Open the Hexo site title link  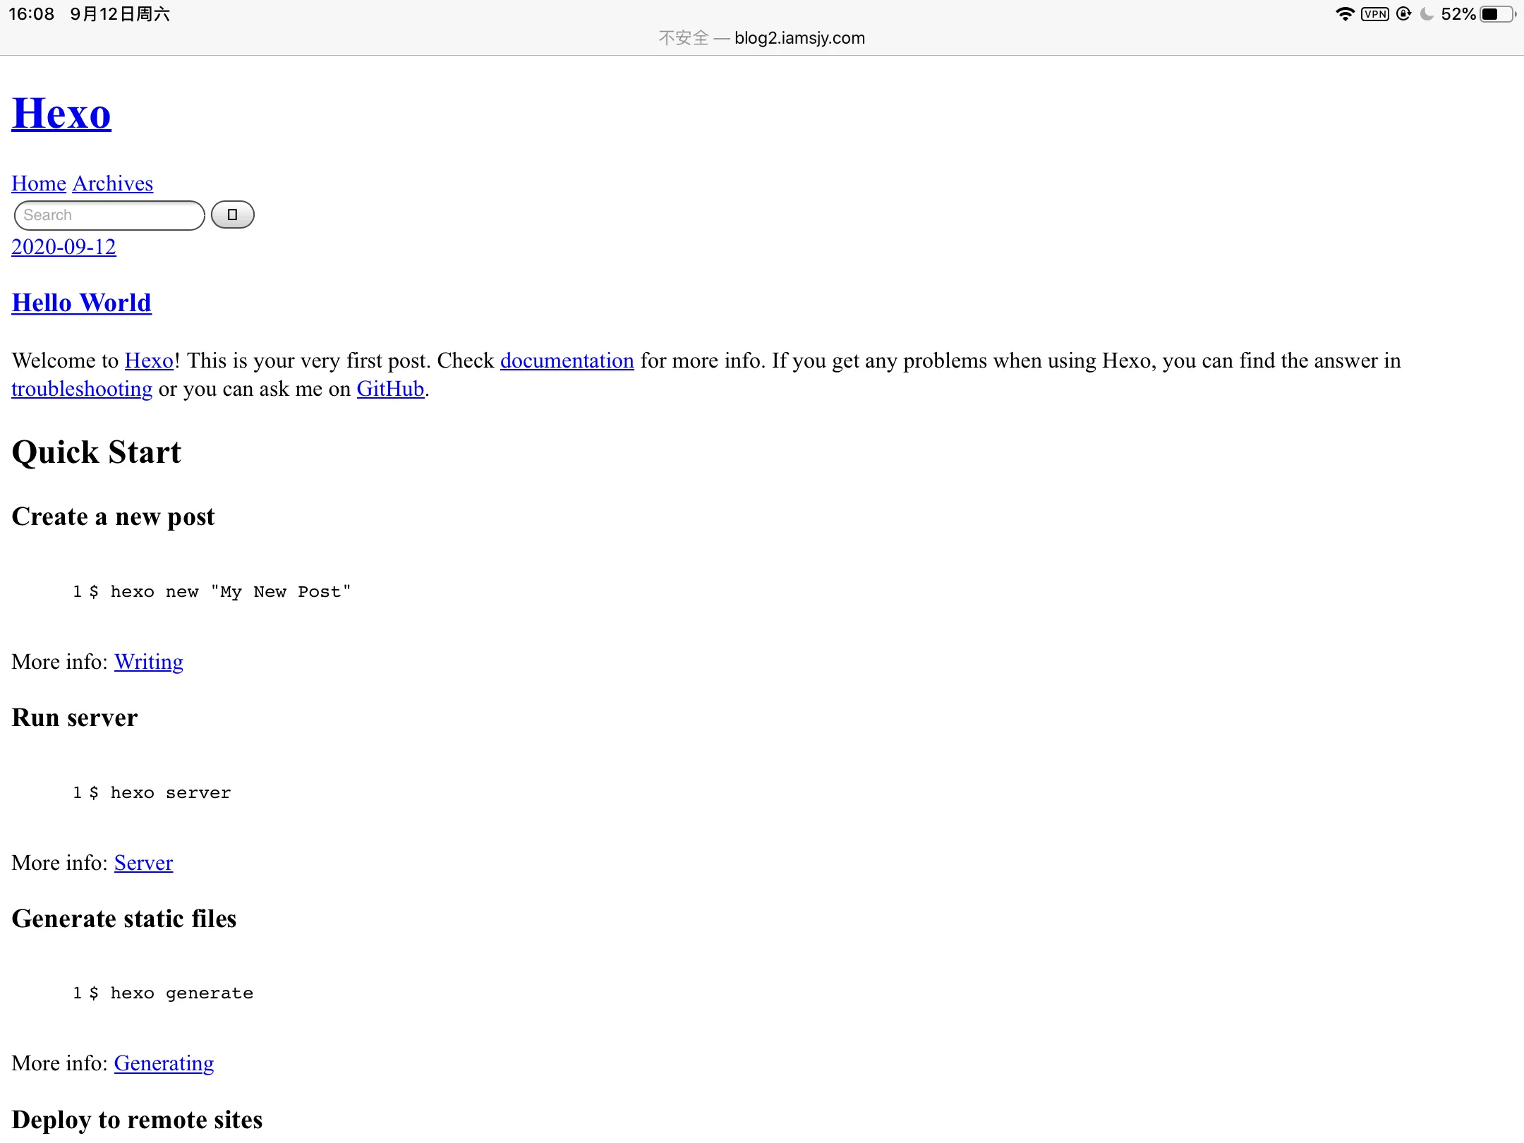pos(61,114)
